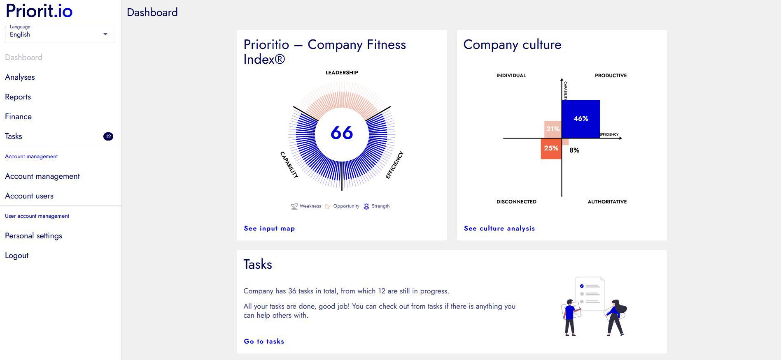
Task: Select the Opportunity watering-can legend icon
Action: 327,205
